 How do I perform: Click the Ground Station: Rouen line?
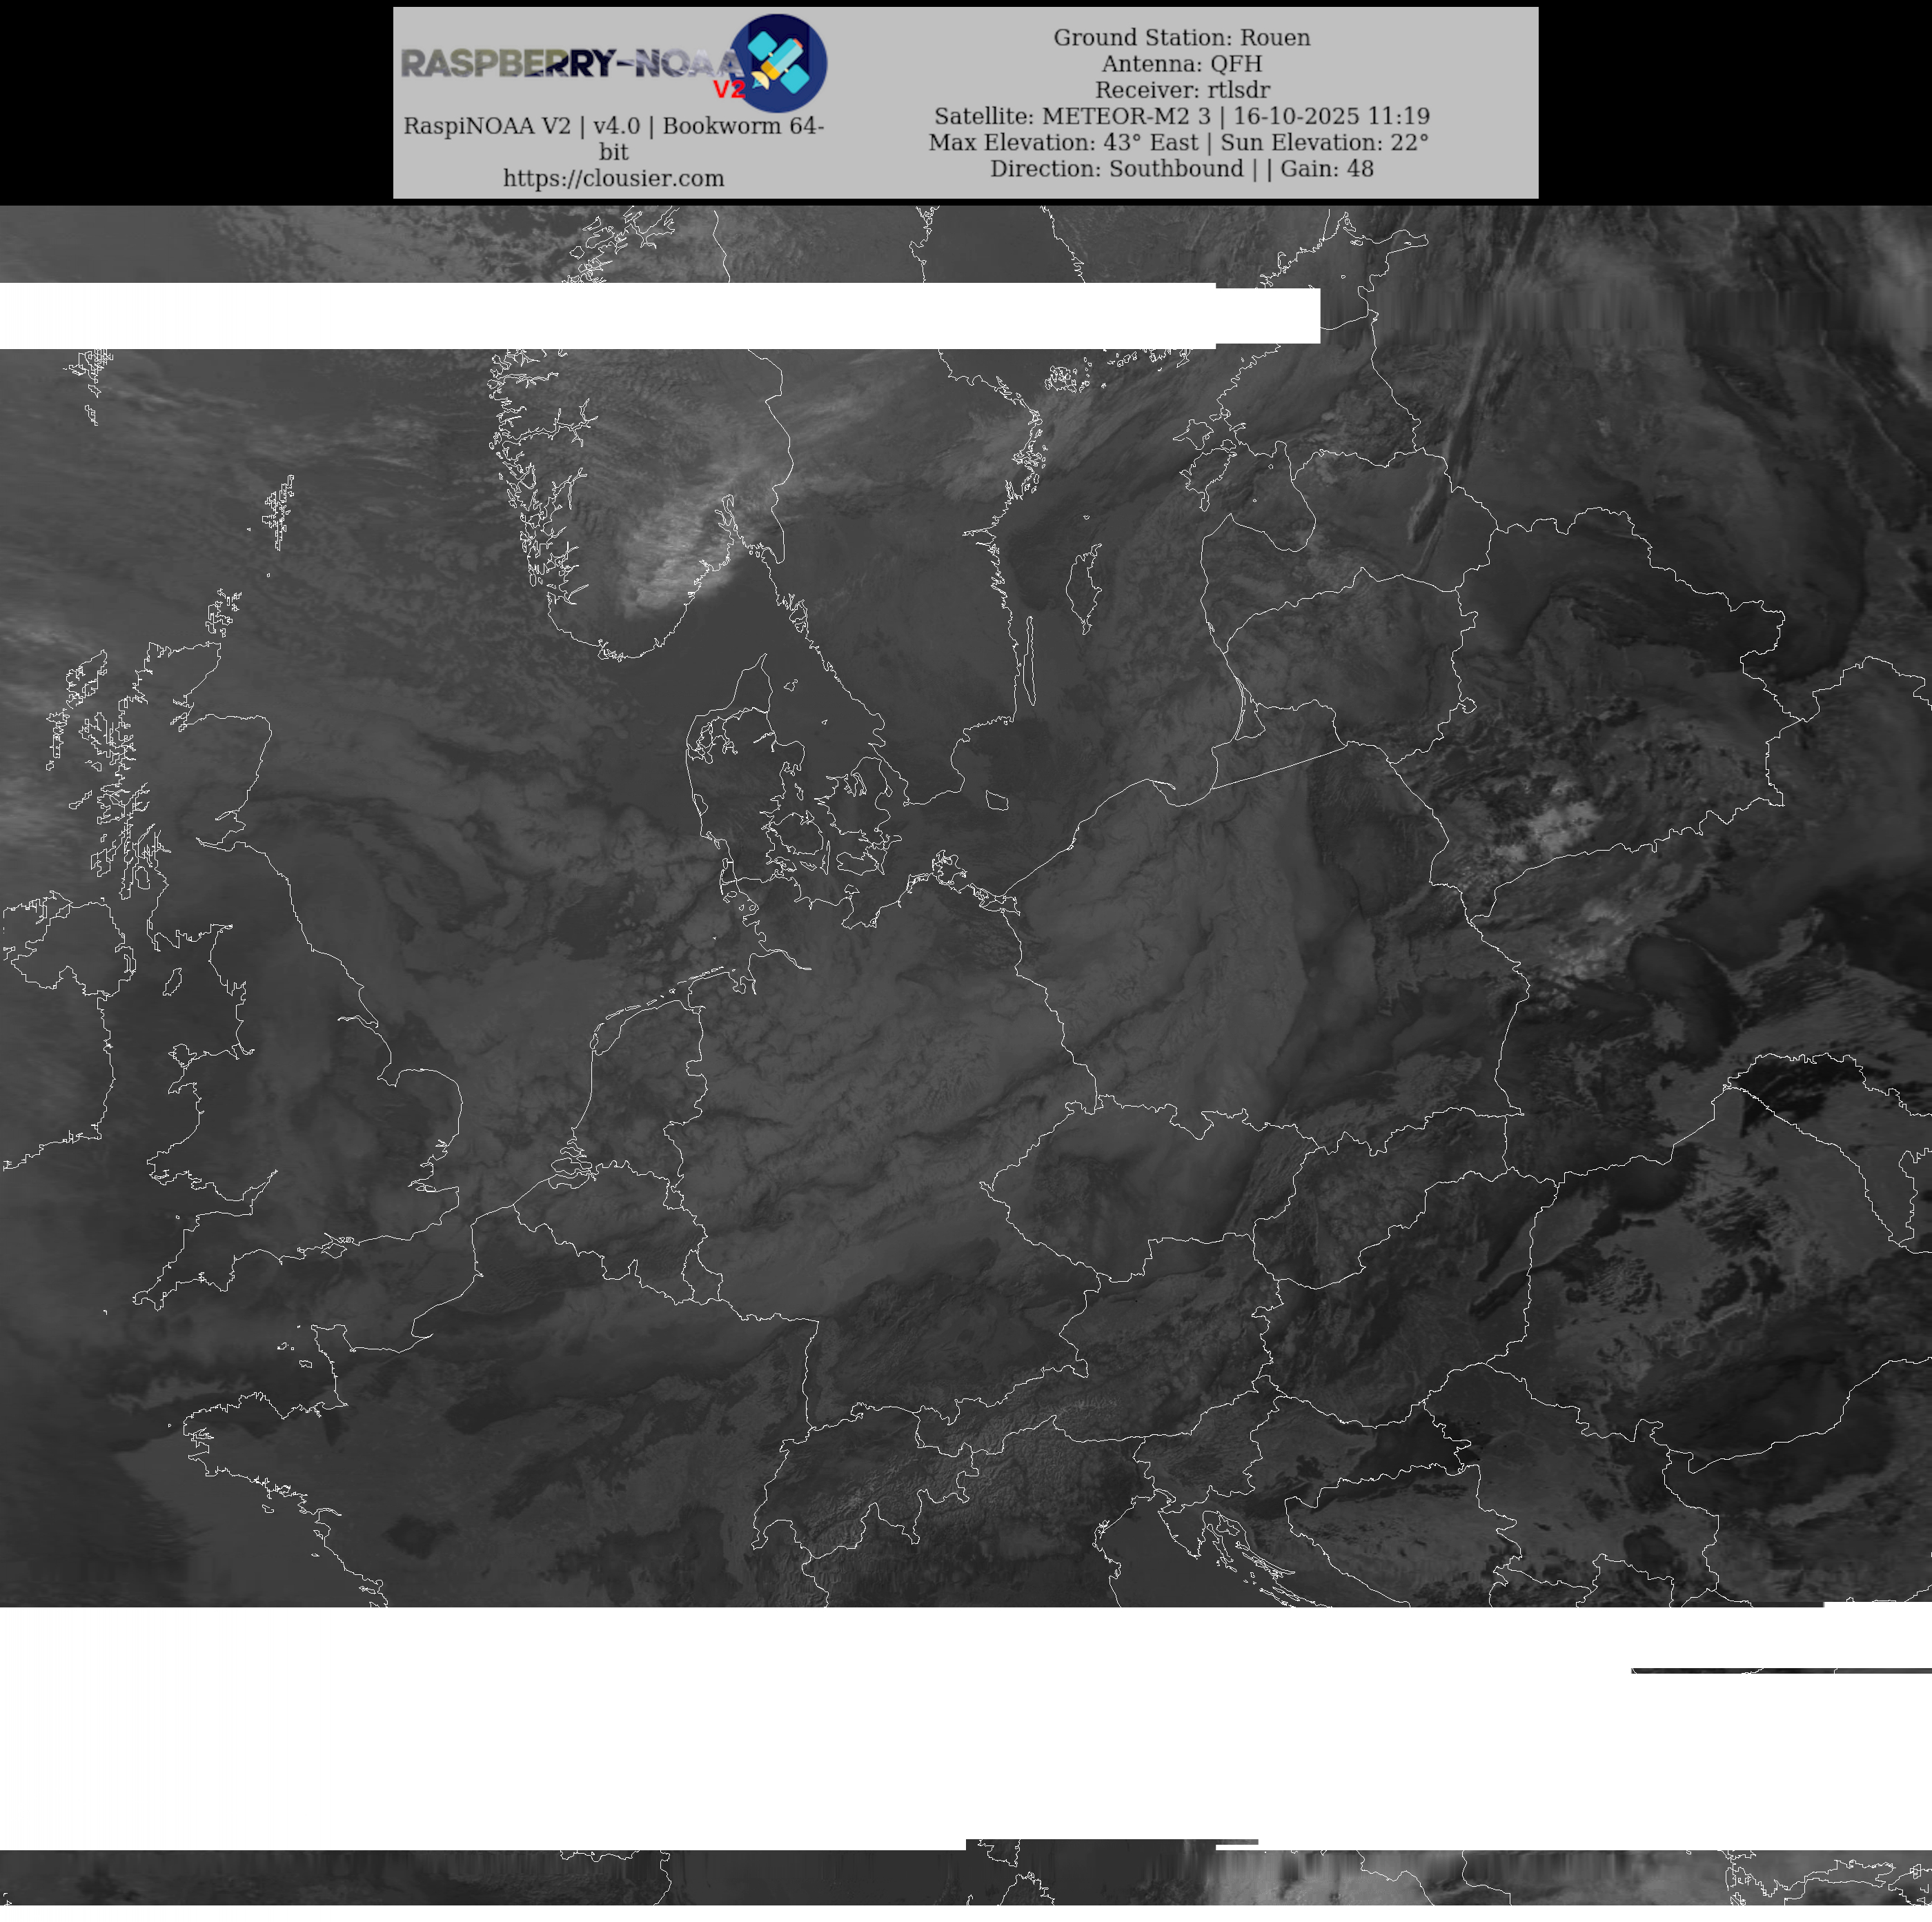click(x=1181, y=37)
